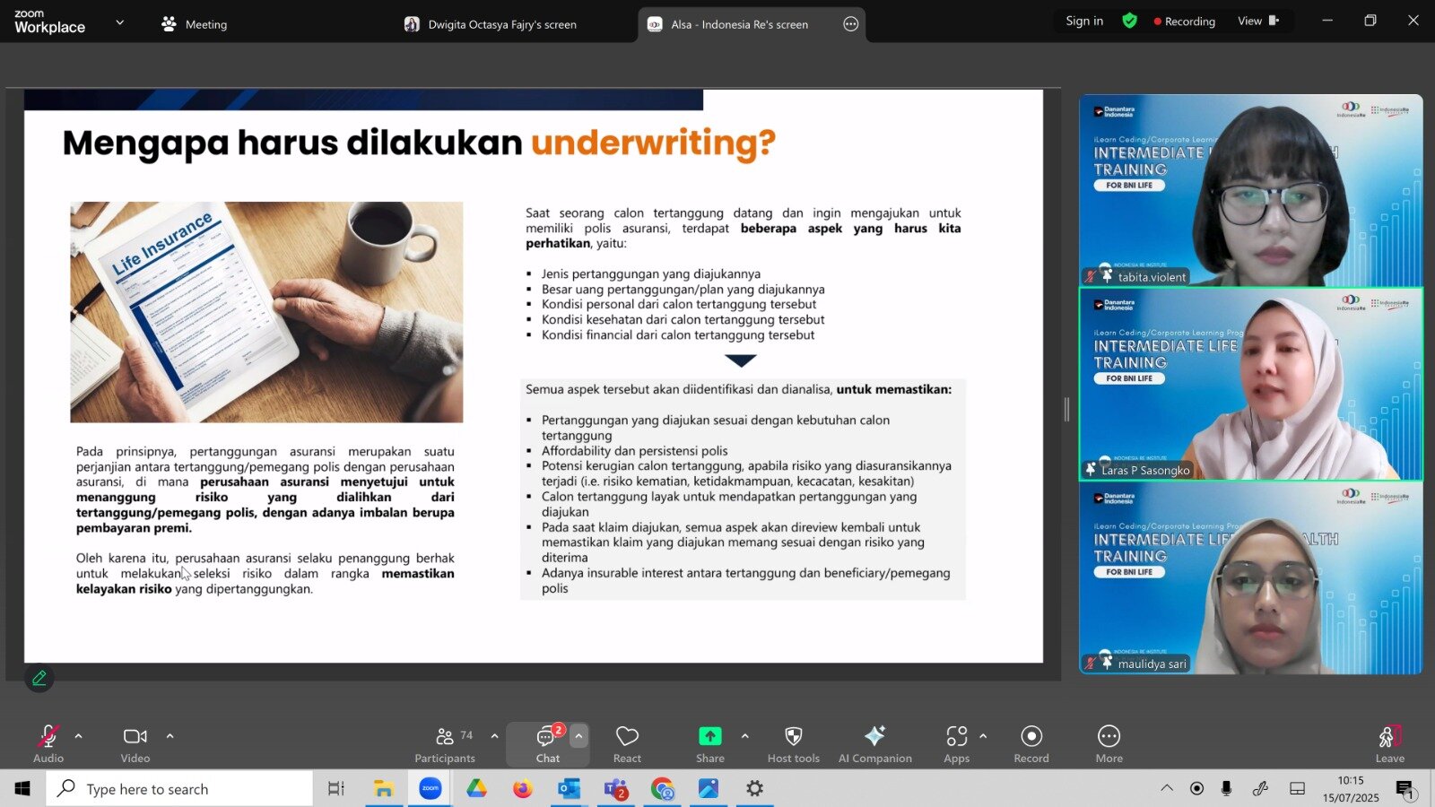Open Google Chrome from the taskbar

coord(662,788)
